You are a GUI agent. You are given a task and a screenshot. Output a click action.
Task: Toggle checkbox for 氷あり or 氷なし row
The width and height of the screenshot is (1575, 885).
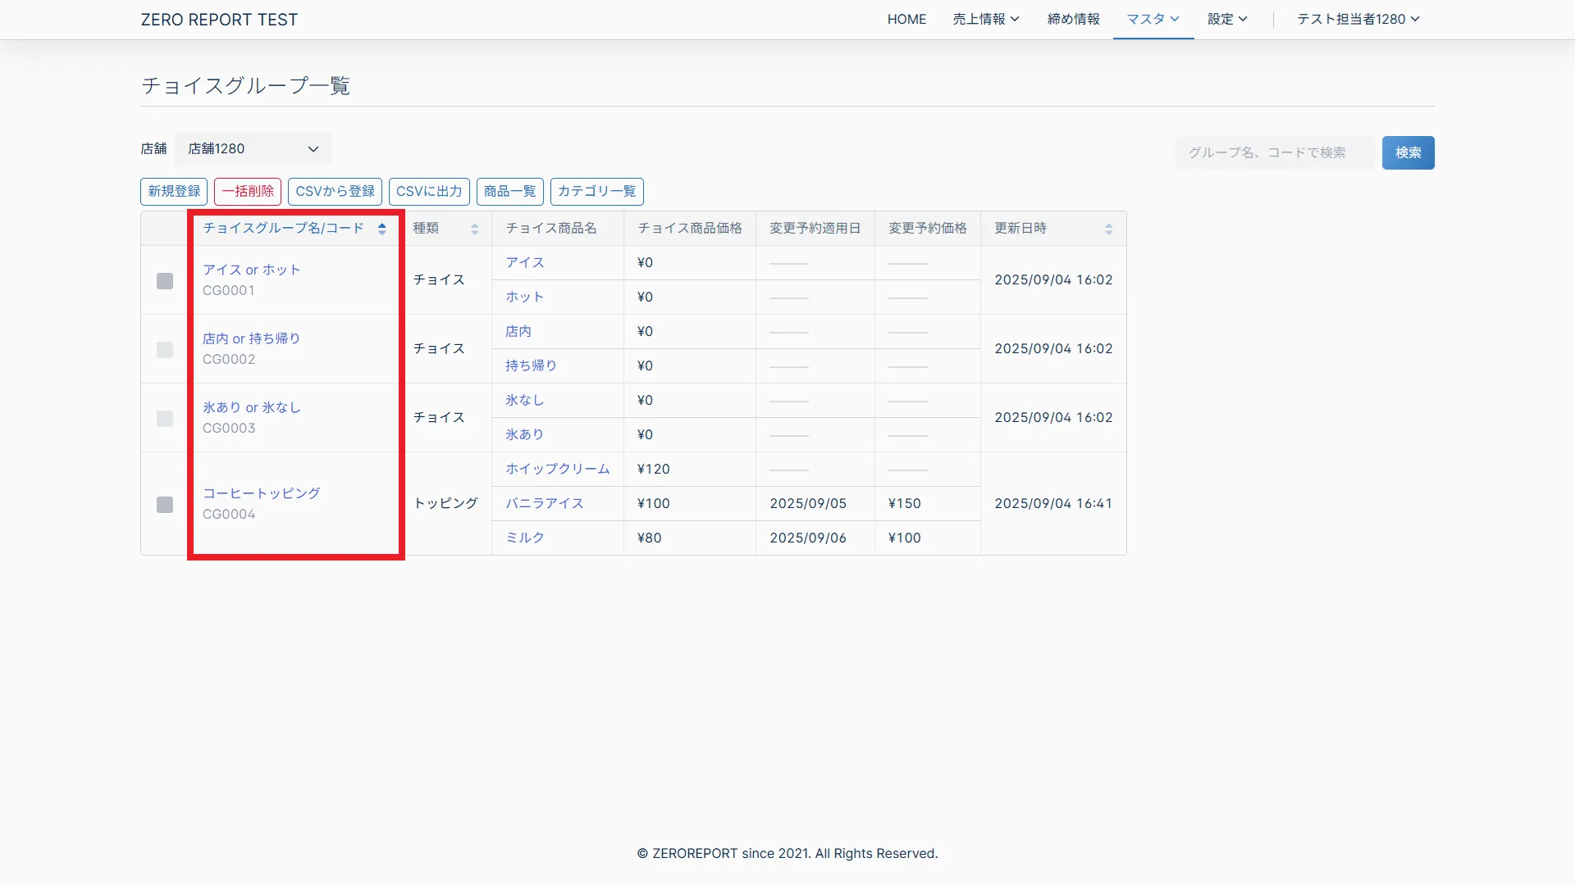[x=165, y=419]
